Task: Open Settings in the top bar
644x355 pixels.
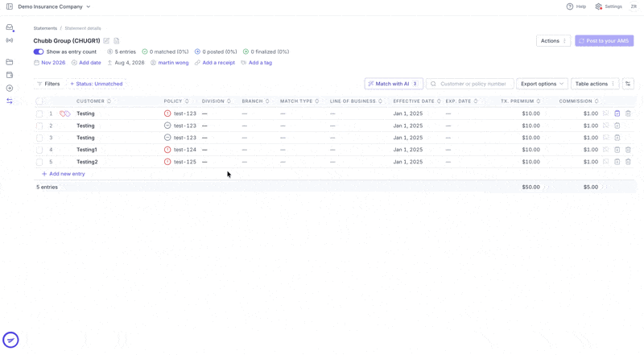Action: pos(609,6)
